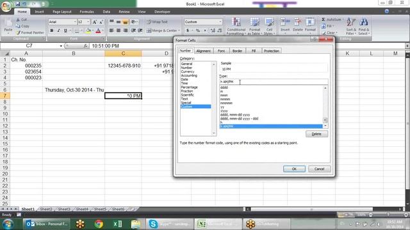Toggle Align Text Left

[x=111, y=31]
